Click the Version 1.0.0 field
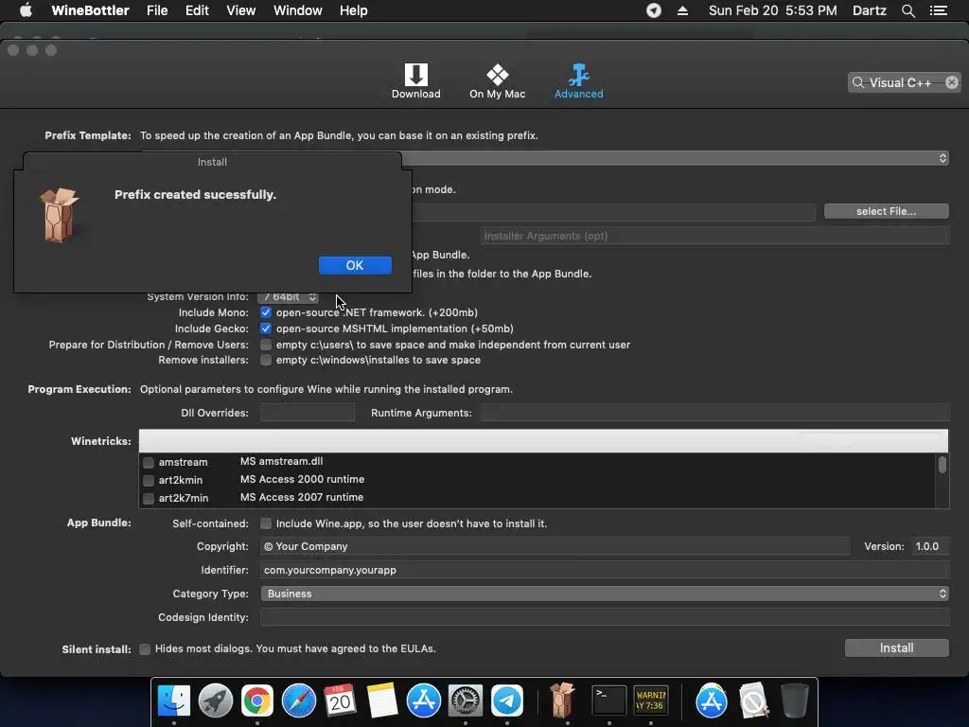 pyautogui.click(x=930, y=546)
